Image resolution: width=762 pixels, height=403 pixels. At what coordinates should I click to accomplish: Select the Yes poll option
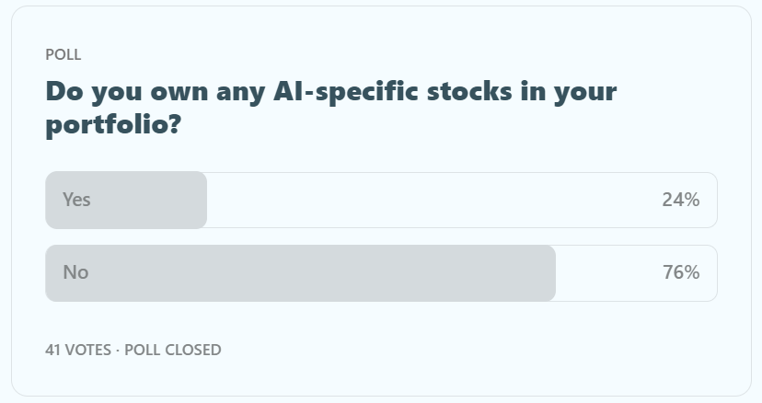click(x=76, y=200)
